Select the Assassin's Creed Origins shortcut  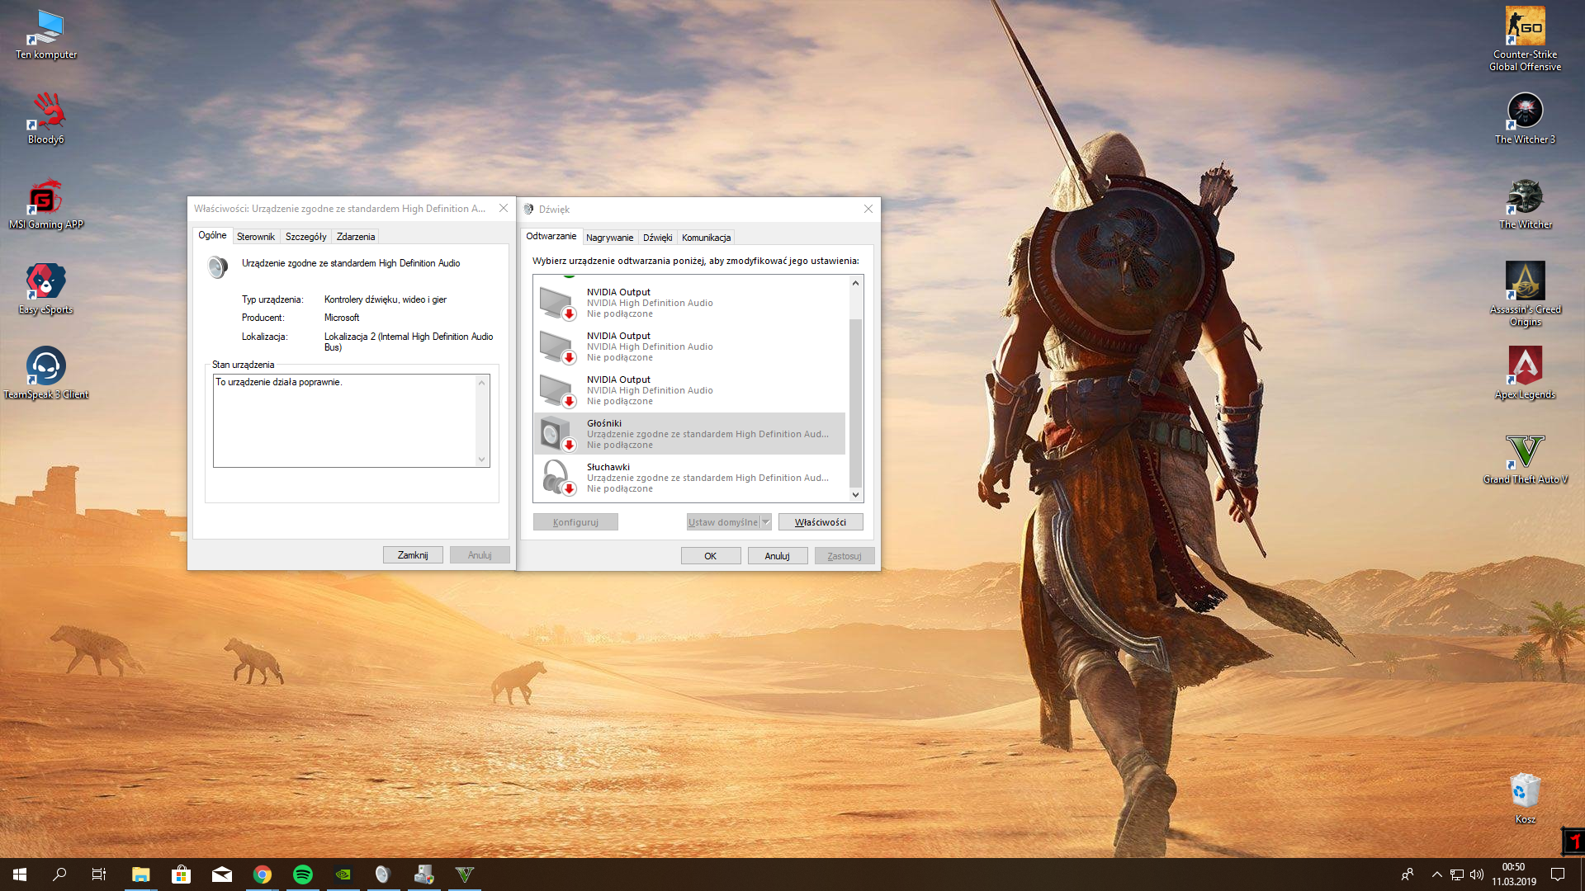pyautogui.click(x=1525, y=294)
